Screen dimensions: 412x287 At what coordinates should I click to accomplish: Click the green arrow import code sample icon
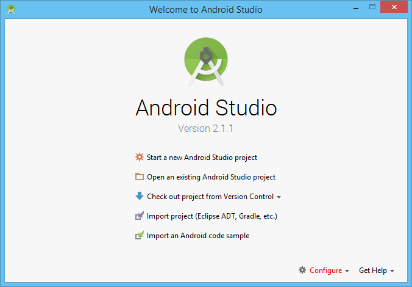139,235
